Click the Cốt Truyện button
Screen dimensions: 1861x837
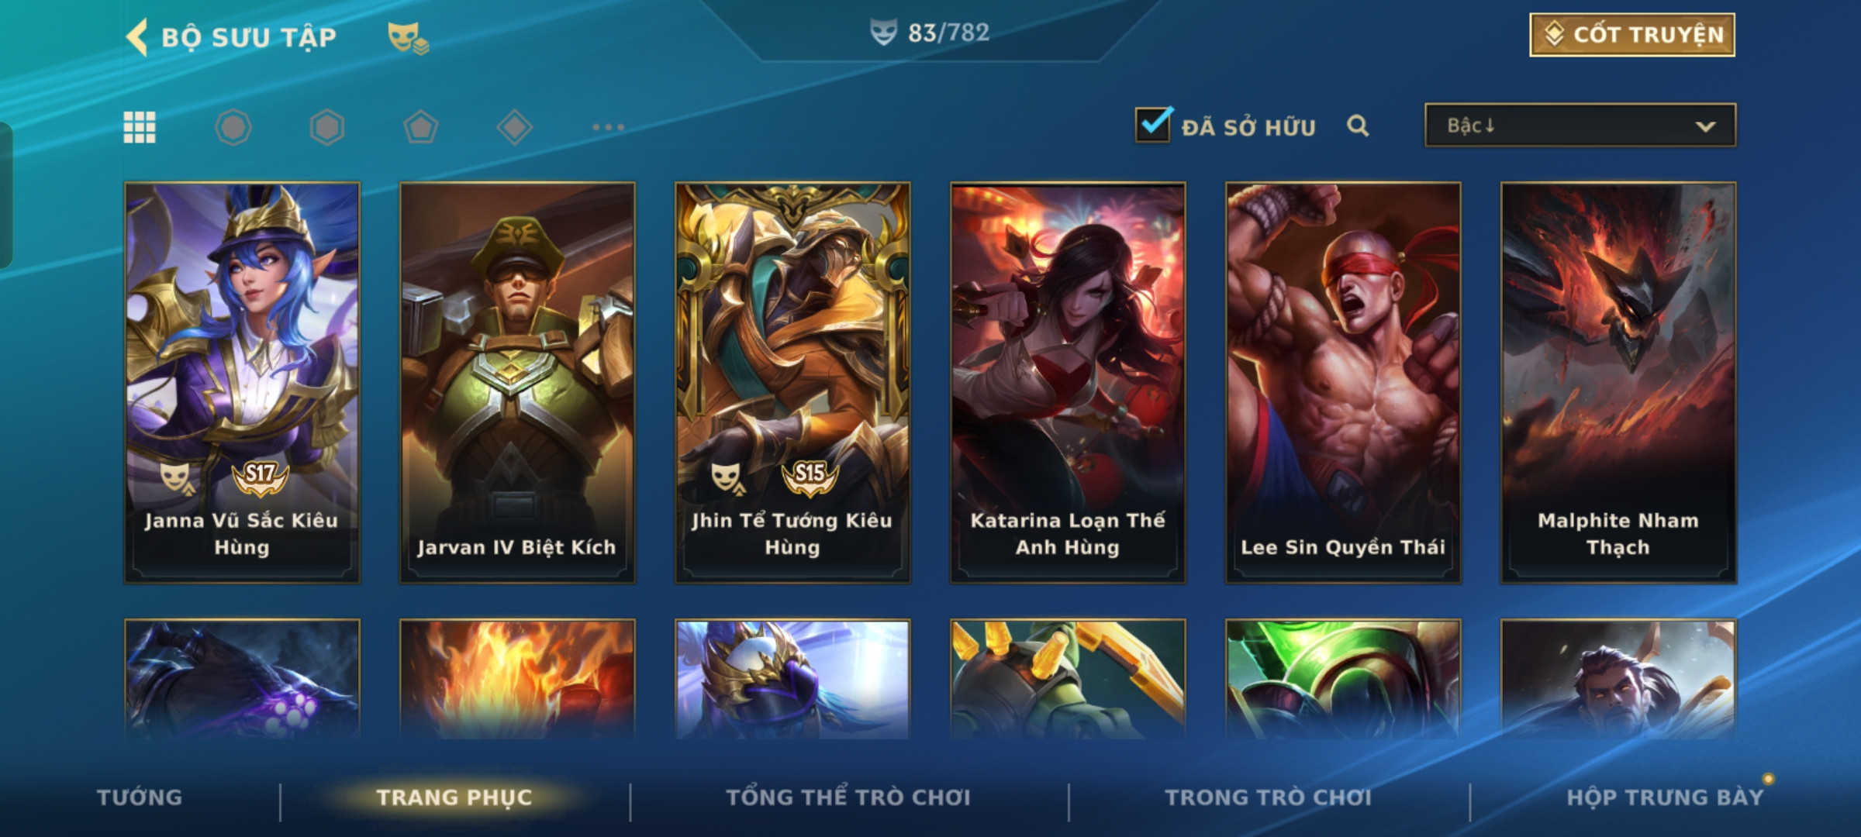pyautogui.click(x=1632, y=35)
